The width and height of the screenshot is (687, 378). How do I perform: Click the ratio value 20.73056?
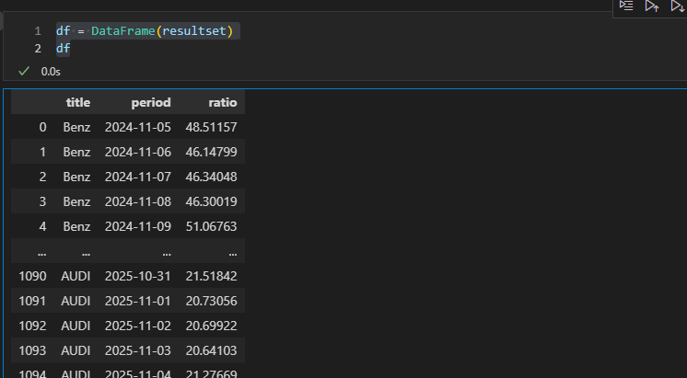click(x=211, y=301)
